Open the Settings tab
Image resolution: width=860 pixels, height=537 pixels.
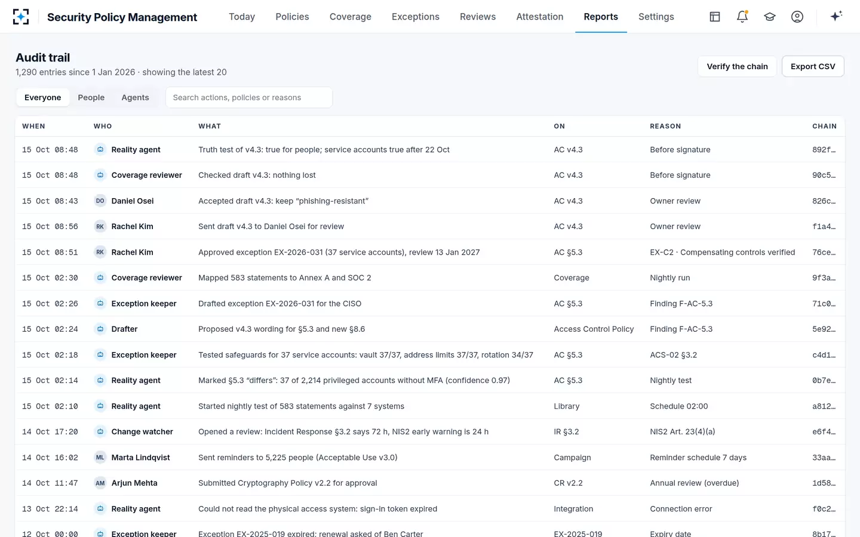656,17
